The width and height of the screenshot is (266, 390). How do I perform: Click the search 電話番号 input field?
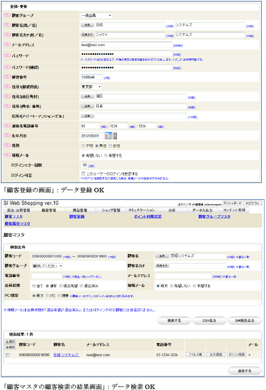pyautogui.click(x=46, y=276)
